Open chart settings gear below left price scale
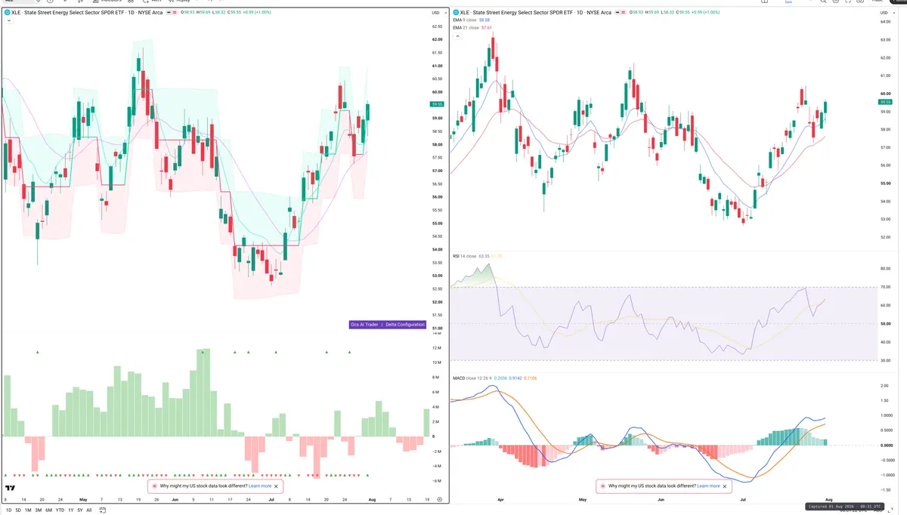 (x=439, y=499)
